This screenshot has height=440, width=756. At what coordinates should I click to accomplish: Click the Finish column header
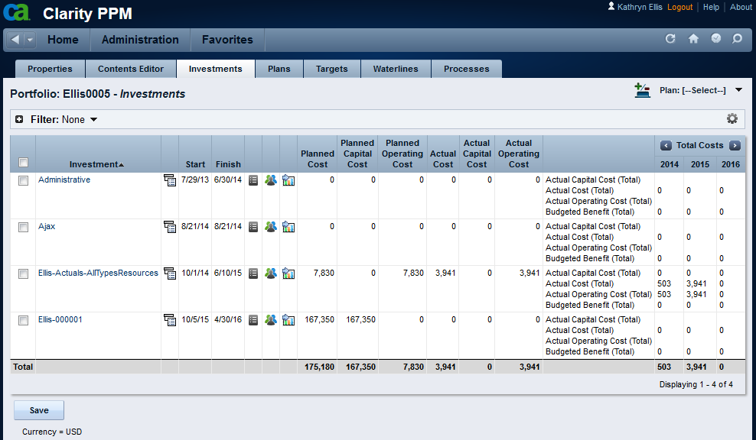[228, 165]
